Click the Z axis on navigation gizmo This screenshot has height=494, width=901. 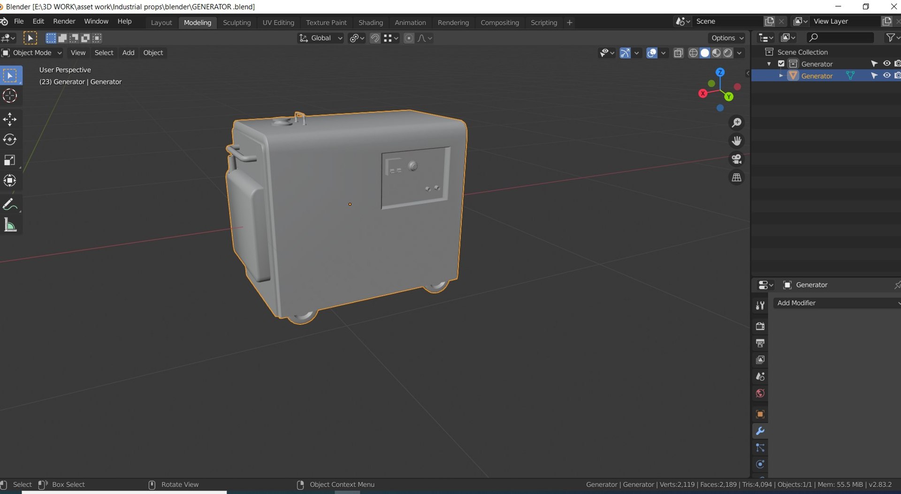(x=720, y=72)
